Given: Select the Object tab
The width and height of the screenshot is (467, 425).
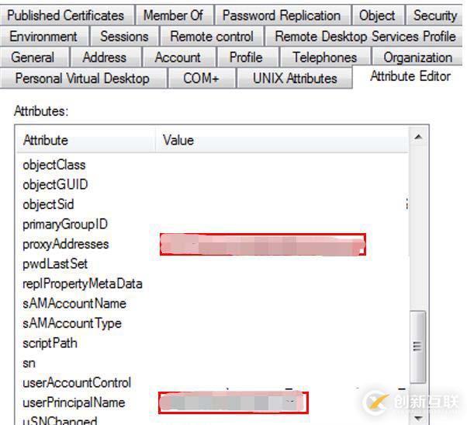Looking at the screenshot, I should (x=377, y=16).
